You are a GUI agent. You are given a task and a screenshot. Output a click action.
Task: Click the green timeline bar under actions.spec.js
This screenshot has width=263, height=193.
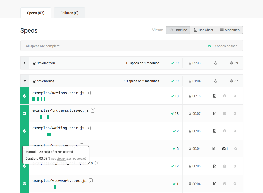pyautogui.click(x=39, y=99)
